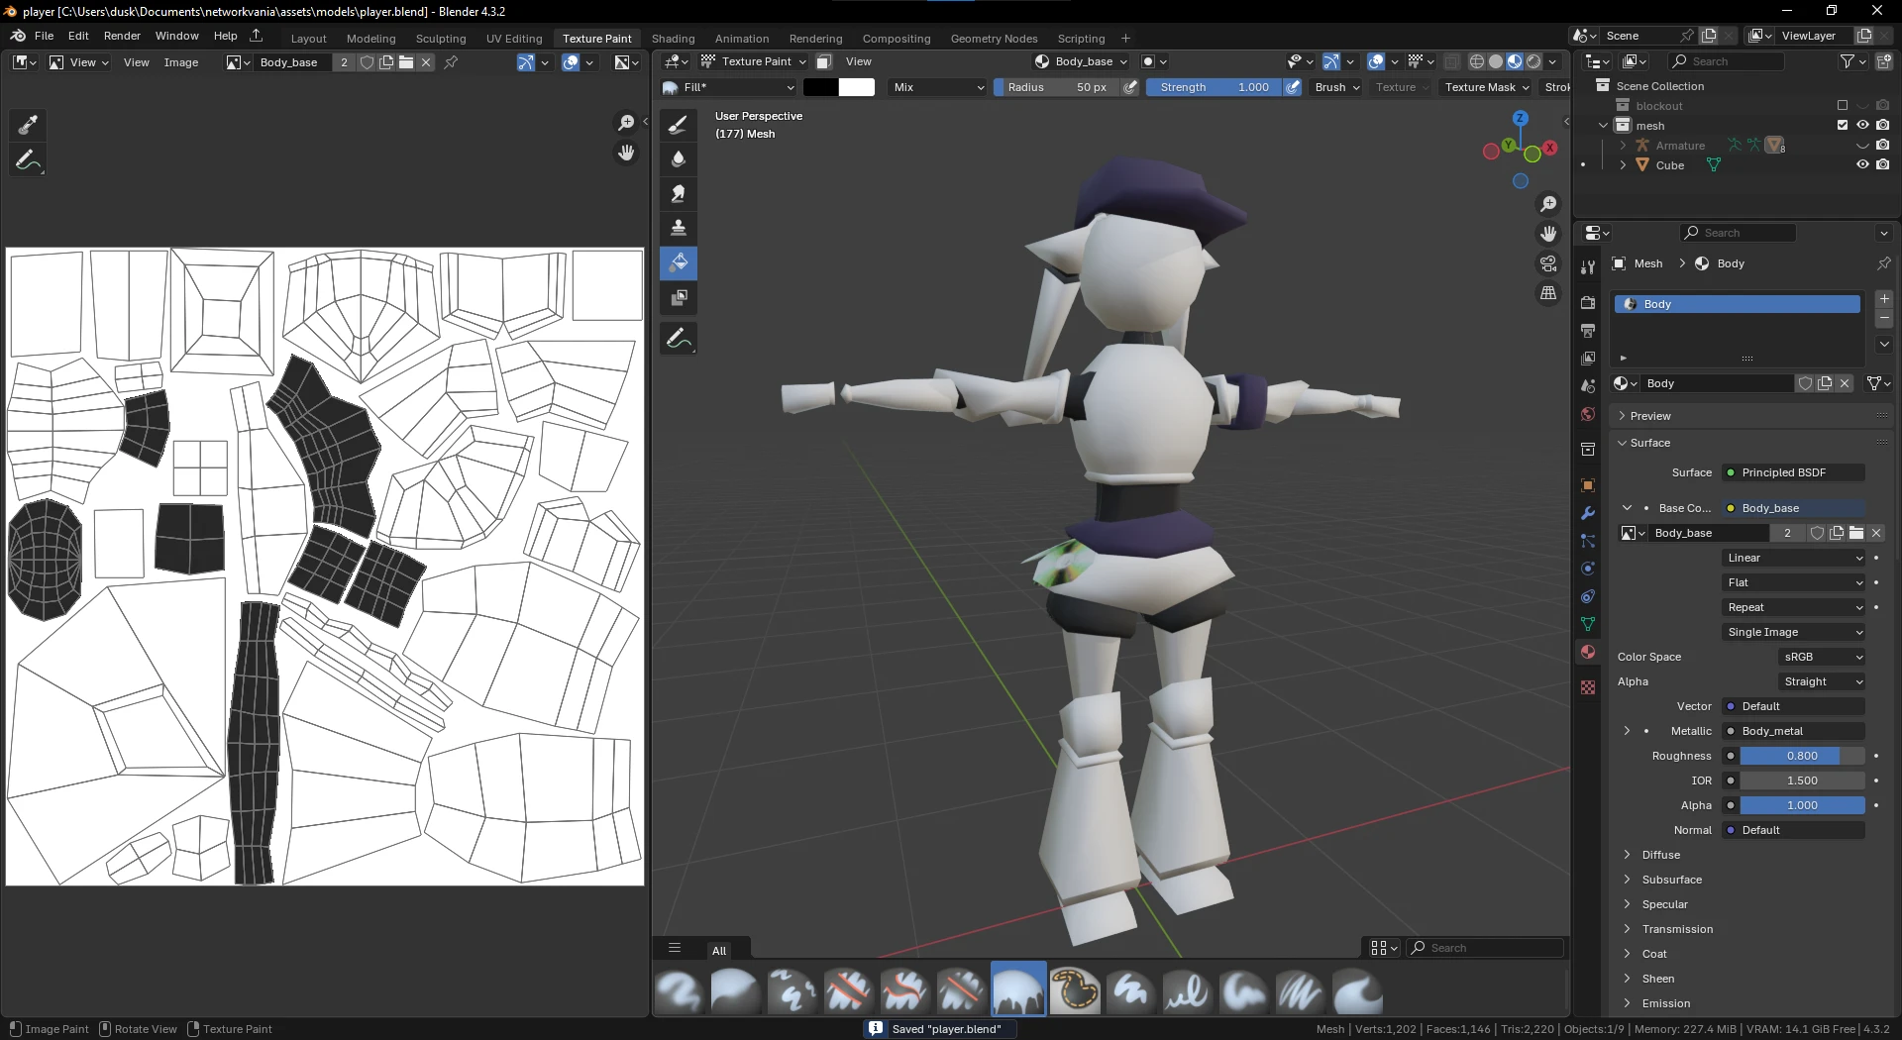Screen dimensions: 1902x1040
Task: Click the Principled BSDF surface button
Action: pos(1794,472)
